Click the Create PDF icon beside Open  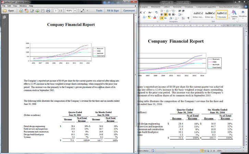pos(21,11)
